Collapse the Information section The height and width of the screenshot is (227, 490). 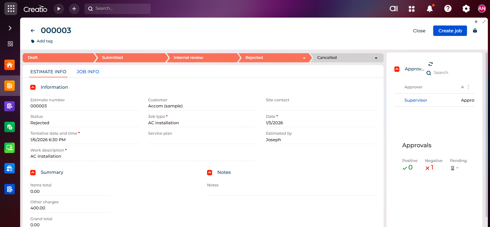click(x=33, y=87)
